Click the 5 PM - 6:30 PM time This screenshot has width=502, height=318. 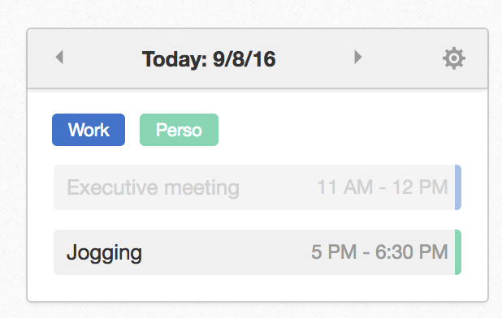379,251
